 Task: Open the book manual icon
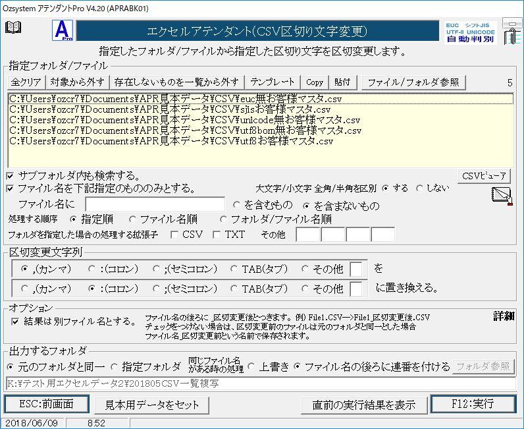click(x=13, y=28)
